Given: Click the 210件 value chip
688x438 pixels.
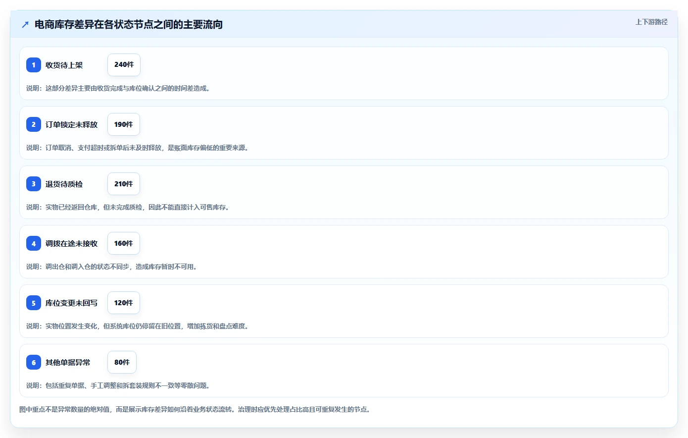Looking at the screenshot, I should click(x=124, y=184).
